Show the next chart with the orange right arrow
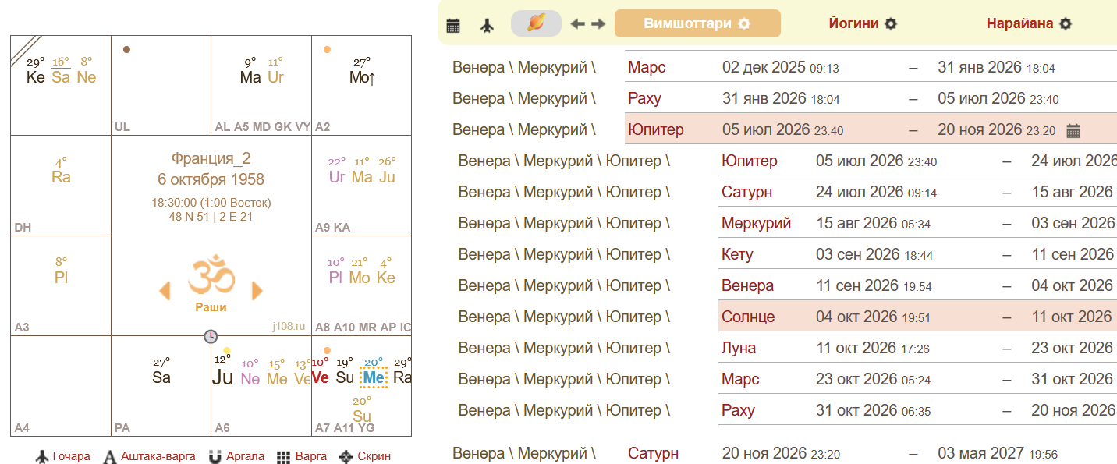 coord(257,291)
